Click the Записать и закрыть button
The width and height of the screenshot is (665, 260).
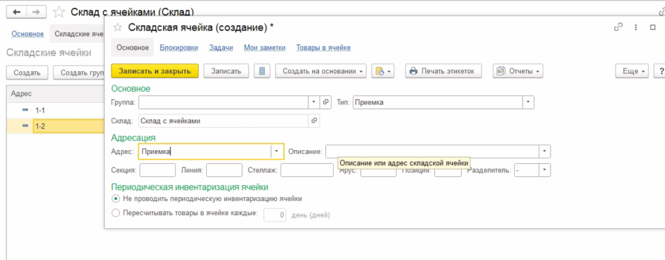(154, 71)
